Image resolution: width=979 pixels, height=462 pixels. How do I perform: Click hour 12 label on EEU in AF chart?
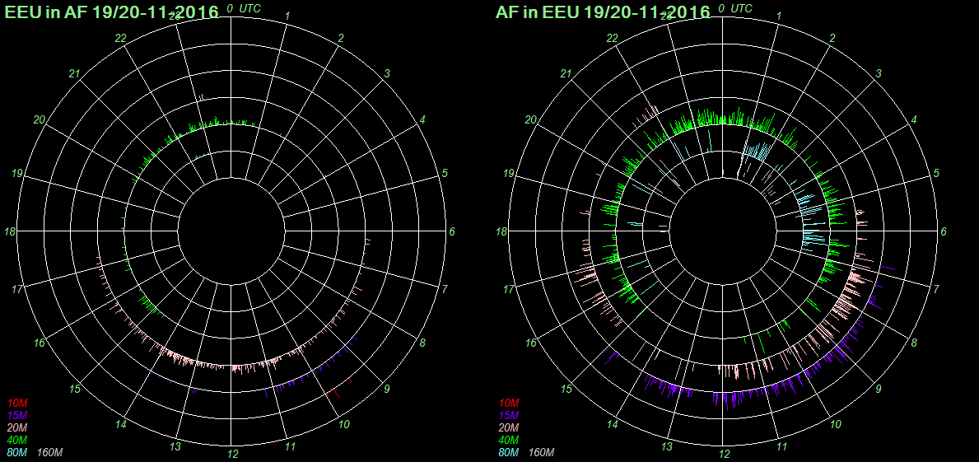[233, 454]
